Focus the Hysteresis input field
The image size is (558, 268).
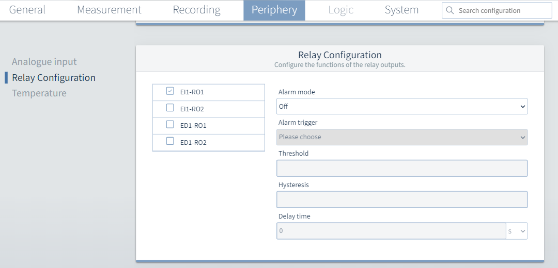[x=402, y=200]
